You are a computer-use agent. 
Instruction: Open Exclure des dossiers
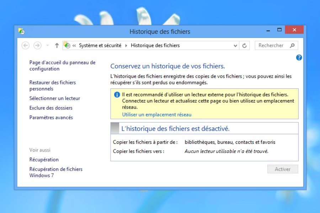pyautogui.click(x=51, y=108)
